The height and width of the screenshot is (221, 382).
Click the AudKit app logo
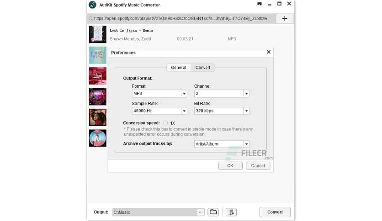pyautogui.click(x=92, y=5)
